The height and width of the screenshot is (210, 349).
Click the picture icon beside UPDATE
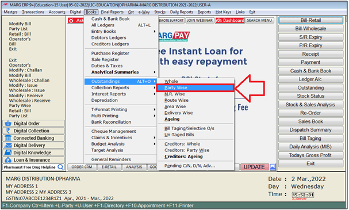point(273,167)
